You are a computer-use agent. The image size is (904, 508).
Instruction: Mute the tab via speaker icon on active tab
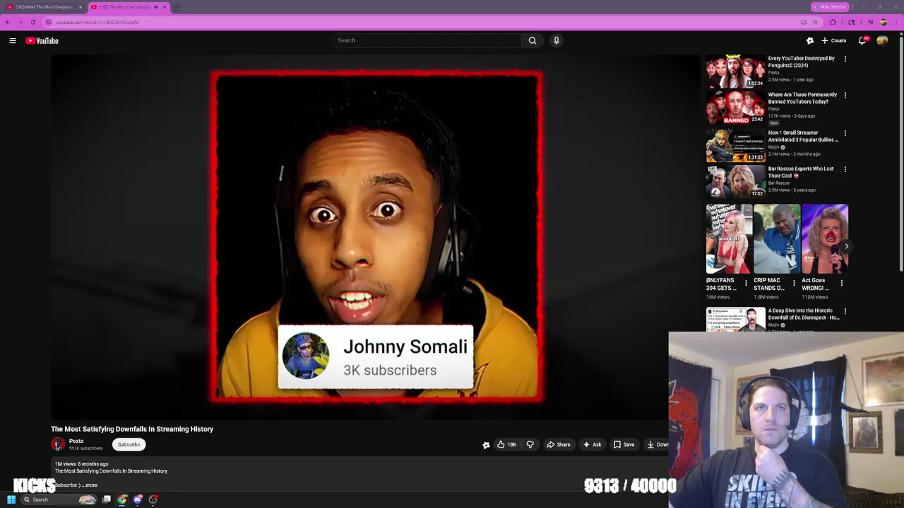click(x=156, y=7)
